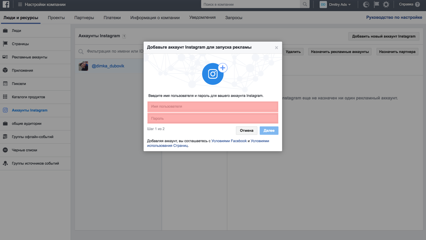Open the Уведомления tab

pos(202,17)
